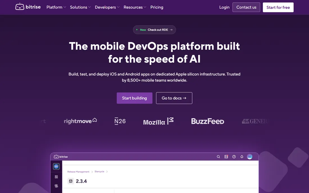Click the news icon with the red dot

click(226, 157)
